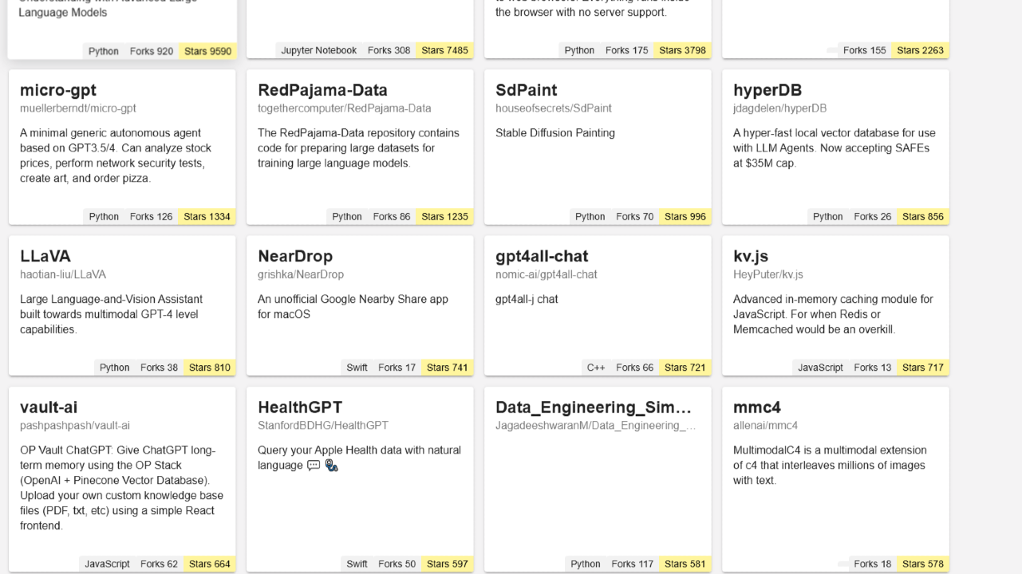Image resolution: width=1022 pixels, height=574 pixels.
Task: Click grishka/NearDrop path text
Action: (301, 274)
